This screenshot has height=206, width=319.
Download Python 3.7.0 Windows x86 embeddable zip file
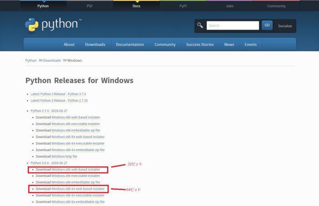click(76, 131)
